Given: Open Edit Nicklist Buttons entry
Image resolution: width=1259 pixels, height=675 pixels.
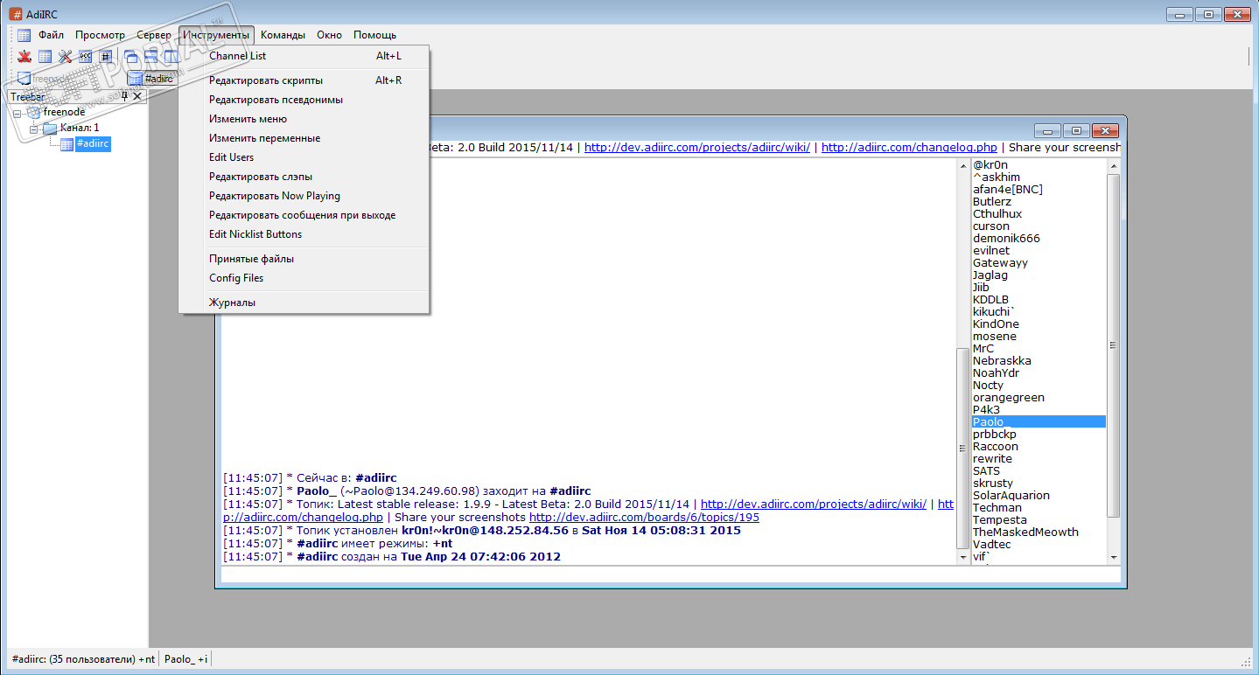Looking at the screenshot, I should point(304,234).
